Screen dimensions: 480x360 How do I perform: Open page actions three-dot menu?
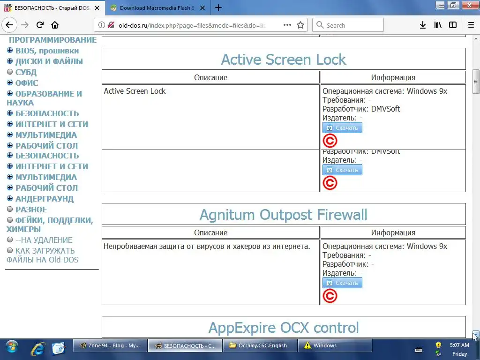(x=287, y=25)
